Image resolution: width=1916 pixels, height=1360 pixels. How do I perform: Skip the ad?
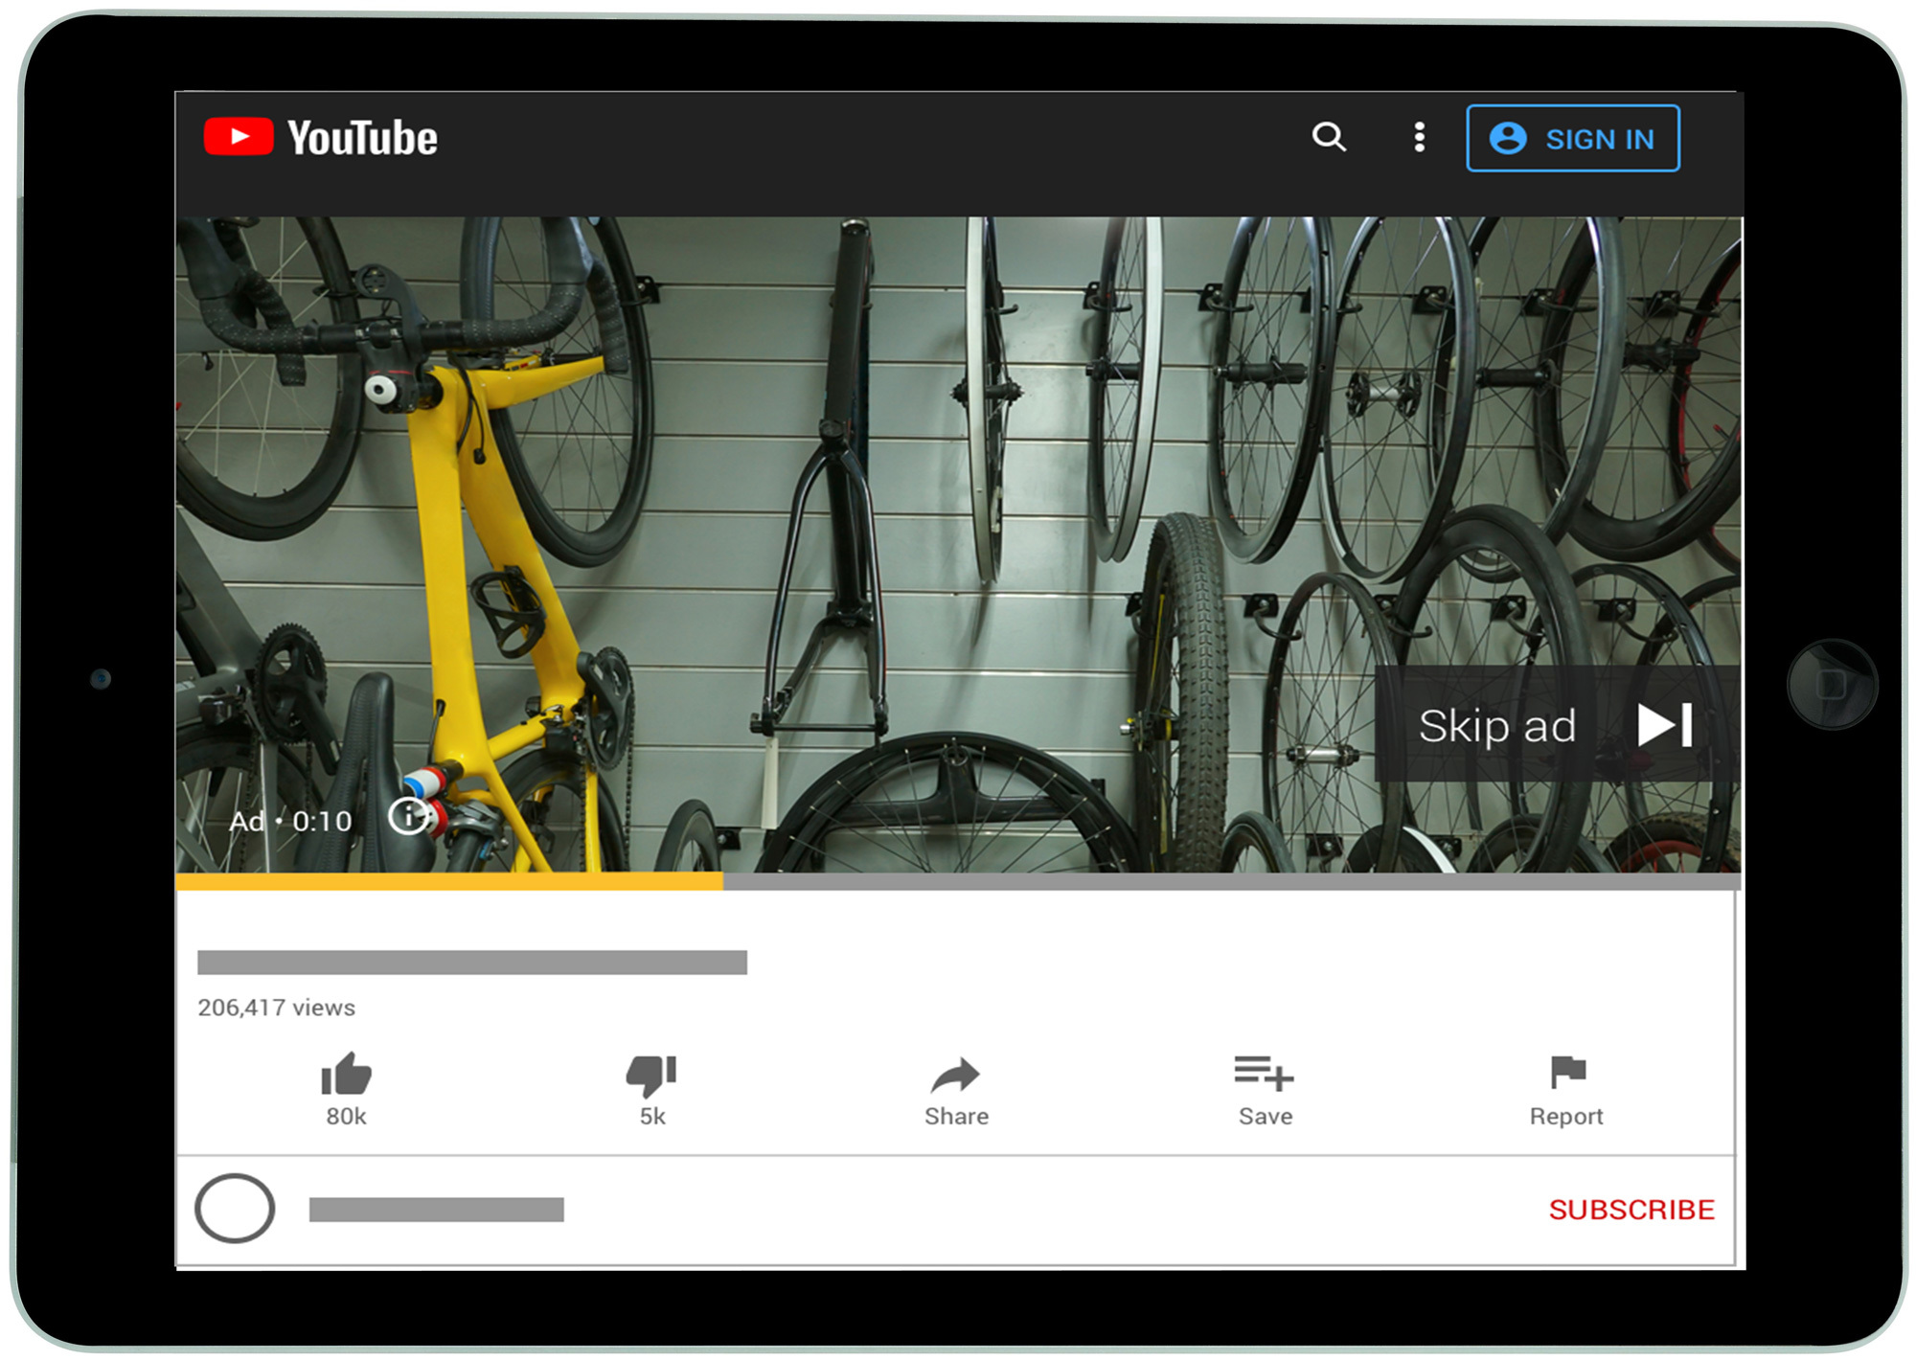(x=1558, y=724)
